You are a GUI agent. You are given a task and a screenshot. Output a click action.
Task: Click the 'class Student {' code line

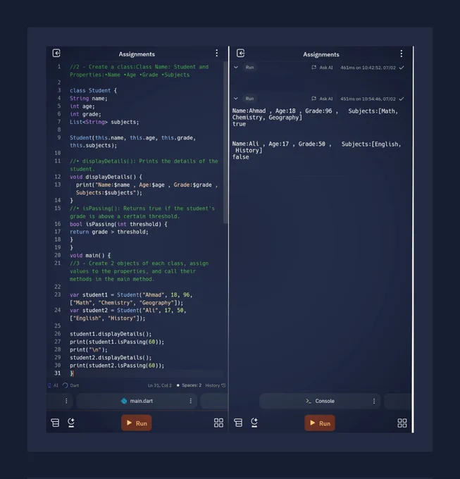93,90
